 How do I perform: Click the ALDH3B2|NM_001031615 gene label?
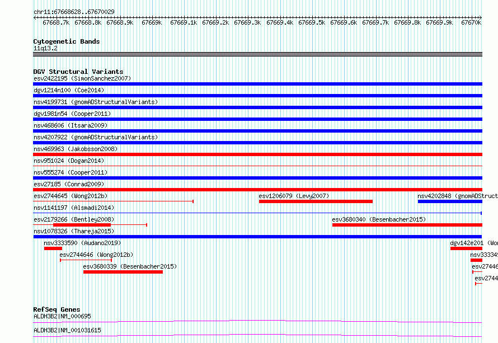pos(67,330)
